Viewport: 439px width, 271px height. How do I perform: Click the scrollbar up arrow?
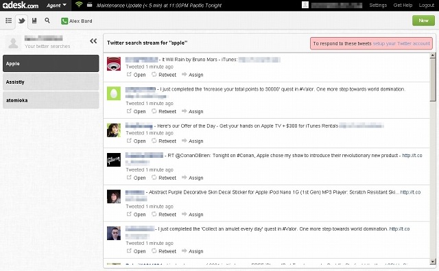click(433, 55)
